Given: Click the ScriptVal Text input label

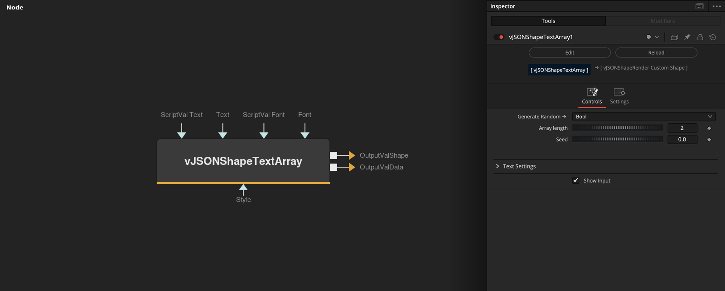Looking at the screenshot, I should [x=182, y=115].
